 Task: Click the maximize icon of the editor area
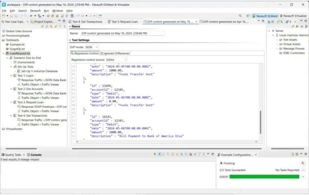[x=263, y=21]
